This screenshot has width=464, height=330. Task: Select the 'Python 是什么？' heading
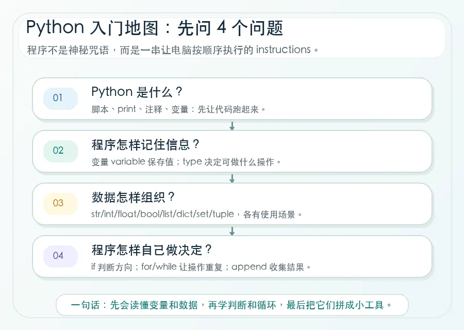tap(137, 92)
